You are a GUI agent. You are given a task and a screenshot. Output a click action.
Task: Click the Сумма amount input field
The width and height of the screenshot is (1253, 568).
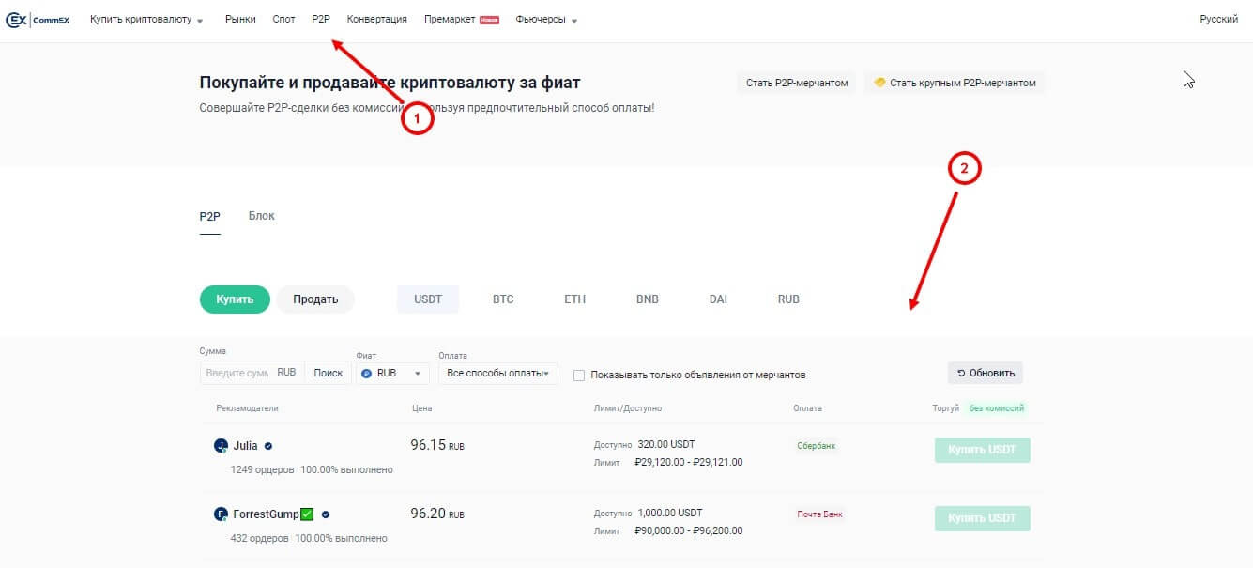(x=237, y=373)
